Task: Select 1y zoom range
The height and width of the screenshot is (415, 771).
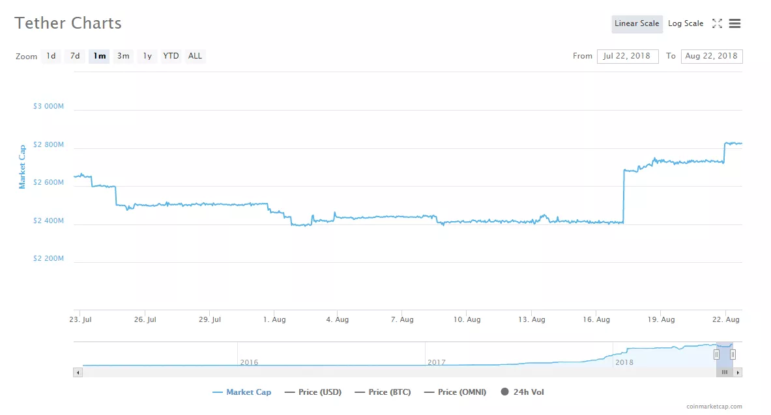Action: pos(147,56)
